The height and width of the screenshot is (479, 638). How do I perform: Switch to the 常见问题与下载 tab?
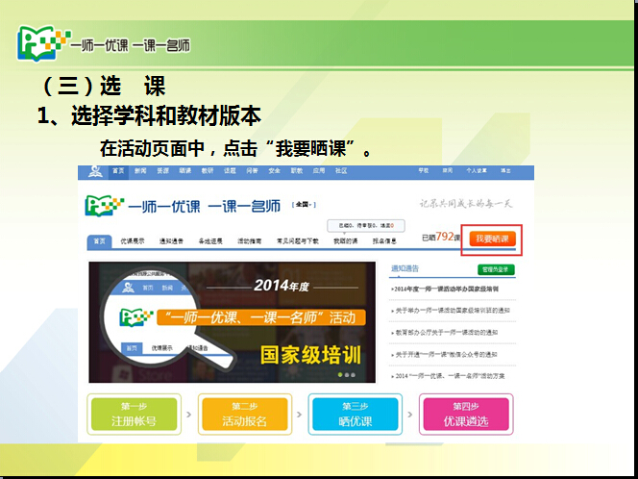(298, 241)
